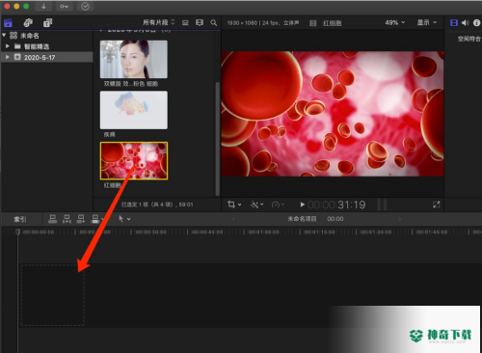Insert clip into storyline icon
482x353 pixels.
[67, 219]
